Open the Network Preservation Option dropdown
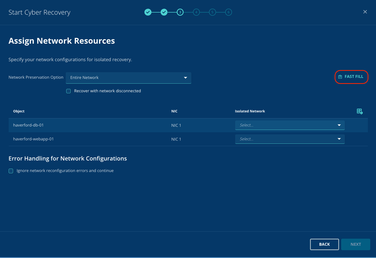This screenshot has width=376, height=258. click(128, 78)
